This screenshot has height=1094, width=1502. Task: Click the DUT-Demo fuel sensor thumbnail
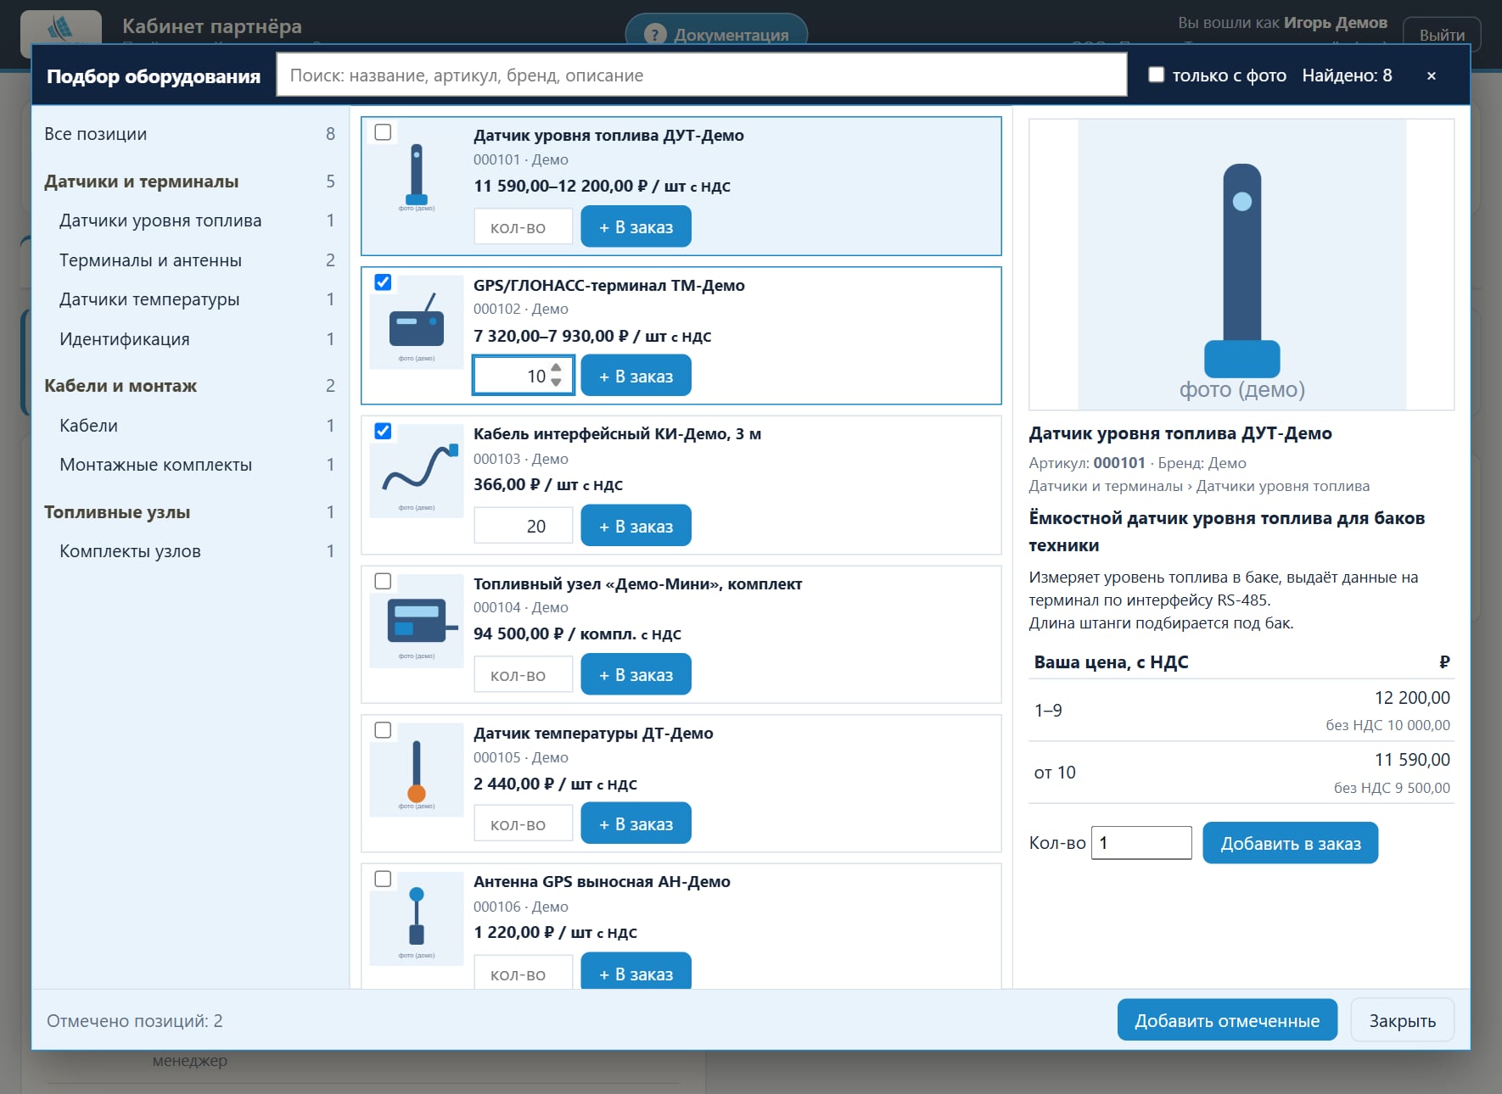pos(417,173)
